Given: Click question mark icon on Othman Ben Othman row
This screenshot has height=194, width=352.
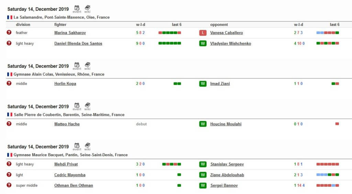Looking at the screenshot, I should [9, 185].
